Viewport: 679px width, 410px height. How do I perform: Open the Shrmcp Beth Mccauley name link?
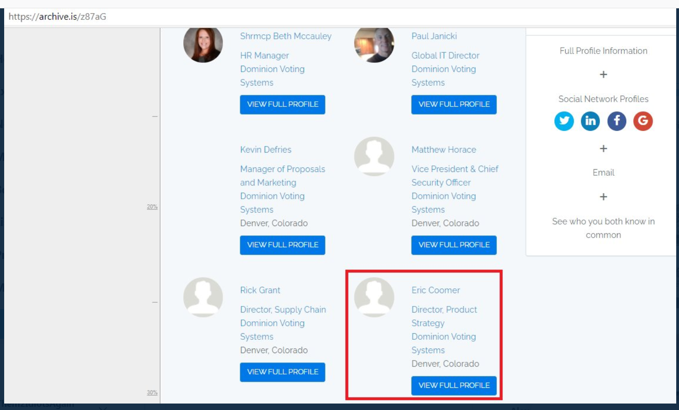[286, 36]
